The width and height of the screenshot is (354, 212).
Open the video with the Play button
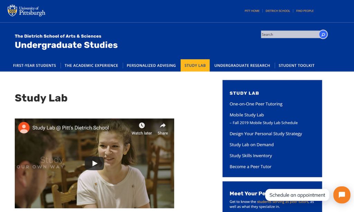pos(94,163)
